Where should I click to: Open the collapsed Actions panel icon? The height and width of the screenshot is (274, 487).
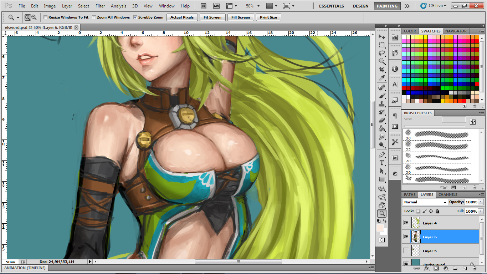[395, 158]
